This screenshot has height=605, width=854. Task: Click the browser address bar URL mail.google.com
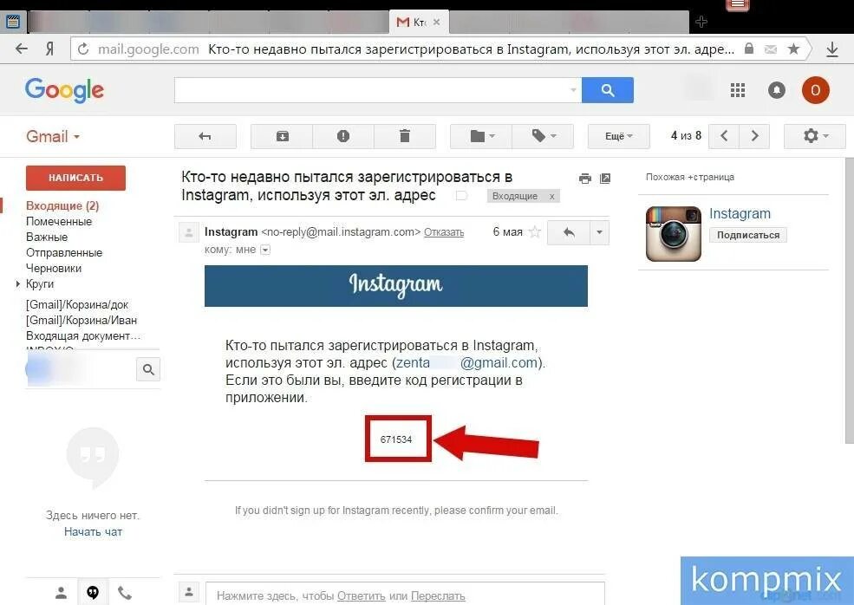coord(148,49)
